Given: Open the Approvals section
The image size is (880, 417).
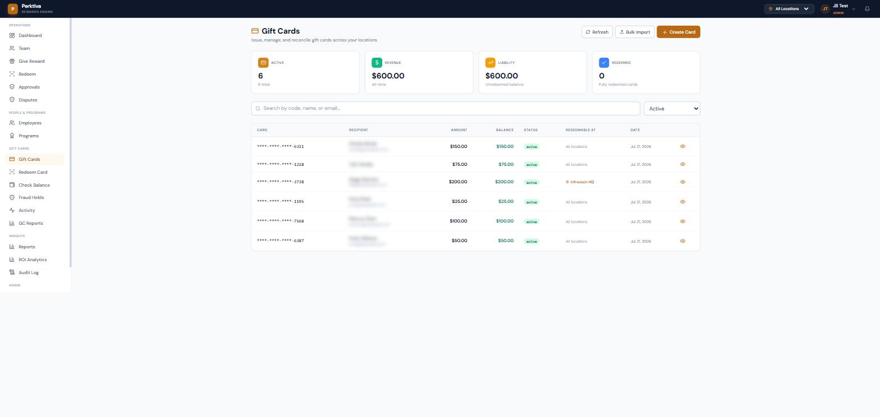Looking at the screenshot, I should (x=35, y=87).
